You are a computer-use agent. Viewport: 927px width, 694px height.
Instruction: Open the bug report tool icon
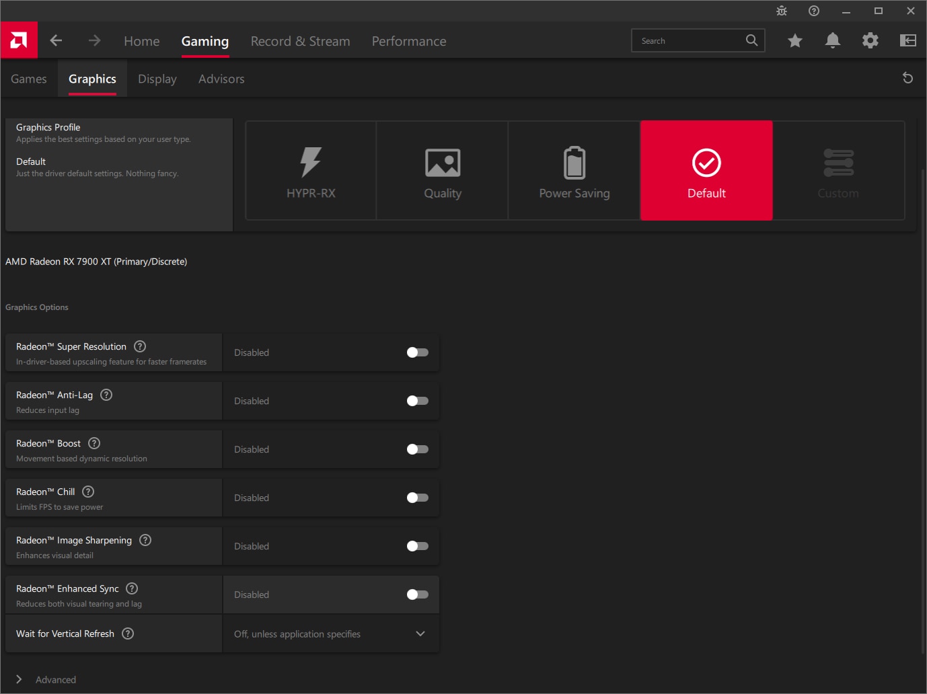pyautogui.click(x=782, y=11)
